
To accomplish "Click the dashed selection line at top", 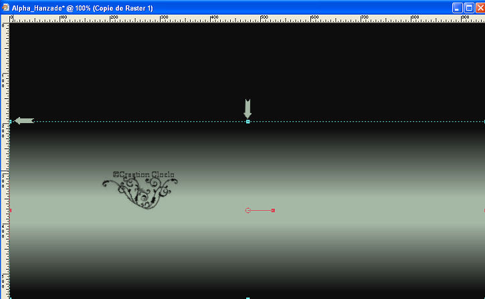I will click(x=134, y=122).
